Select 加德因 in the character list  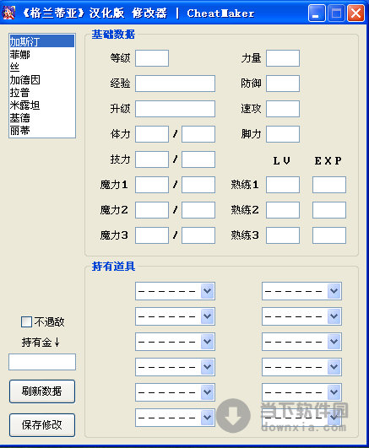coord(42,79)
